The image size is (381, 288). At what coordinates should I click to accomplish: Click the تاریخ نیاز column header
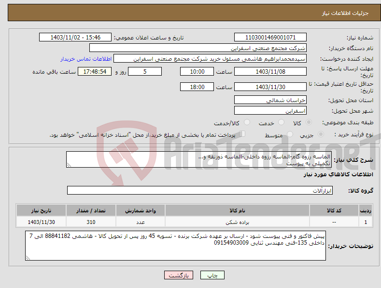pos(41,210)
